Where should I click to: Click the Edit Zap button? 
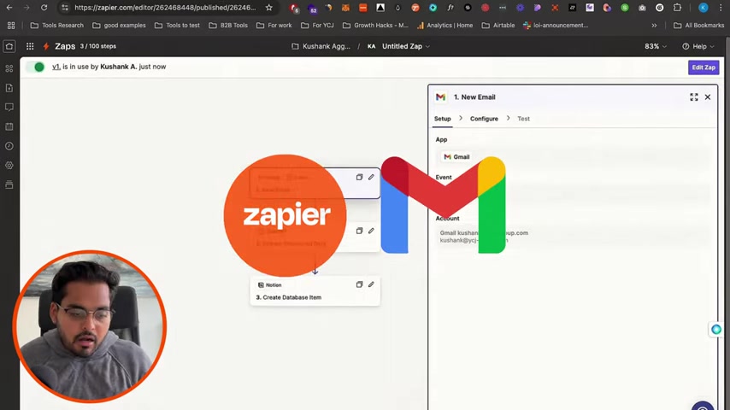tap(704, 67)
